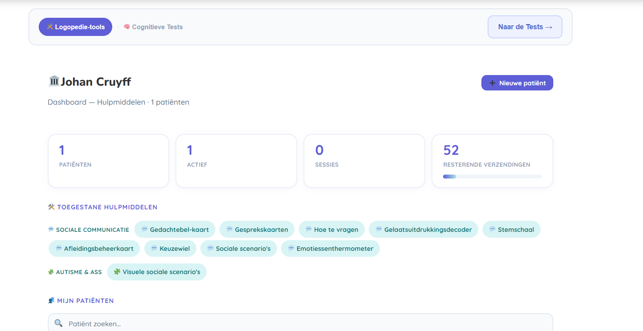Click the speech bubble icon on Afleidingsbeheerkaart
This screenshot has width=643, height=331.
[59, 248]
